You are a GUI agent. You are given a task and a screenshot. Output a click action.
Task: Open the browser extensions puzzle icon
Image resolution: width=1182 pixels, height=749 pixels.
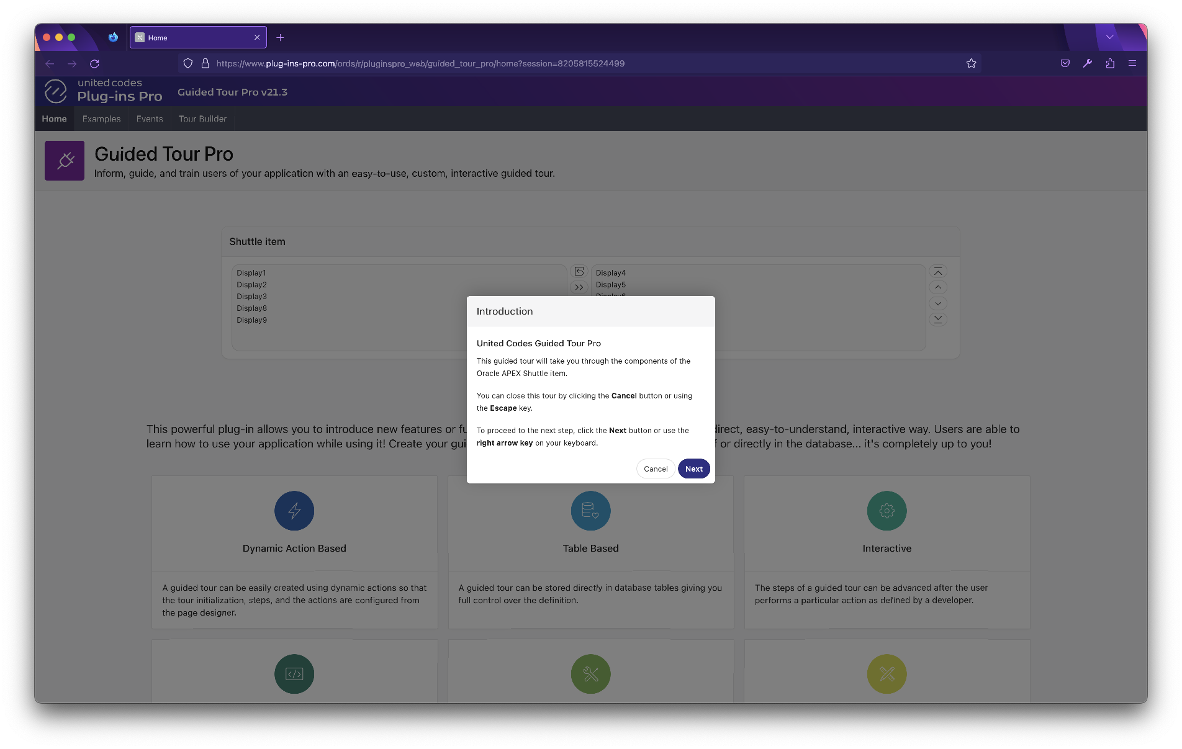[x=1110, y=63]
